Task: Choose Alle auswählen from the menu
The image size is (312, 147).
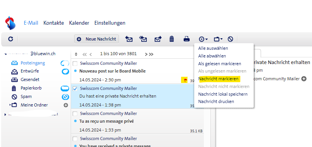Action: (x=213, y=48)
